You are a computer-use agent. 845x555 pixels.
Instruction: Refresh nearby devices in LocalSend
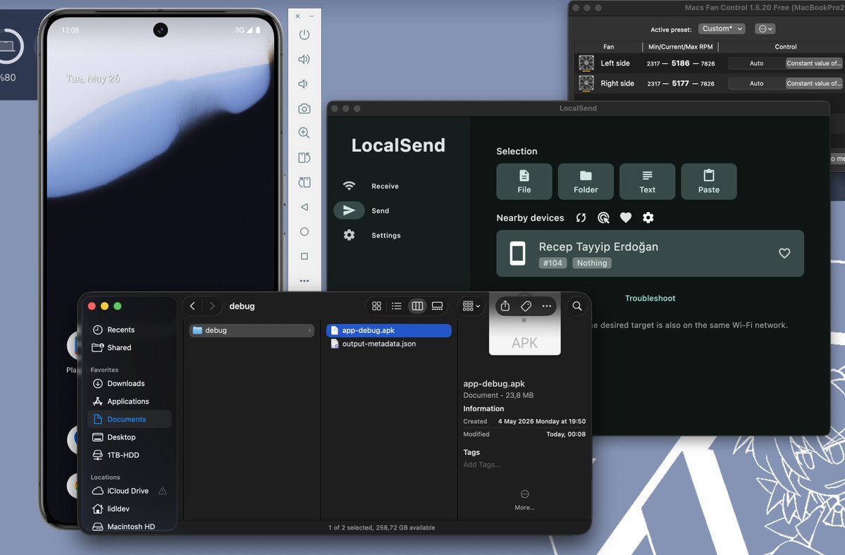[x=581, y=218]
